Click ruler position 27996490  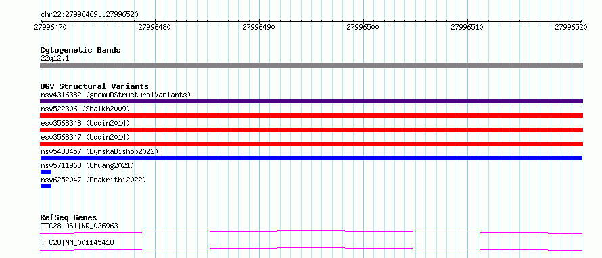[259, 27]
